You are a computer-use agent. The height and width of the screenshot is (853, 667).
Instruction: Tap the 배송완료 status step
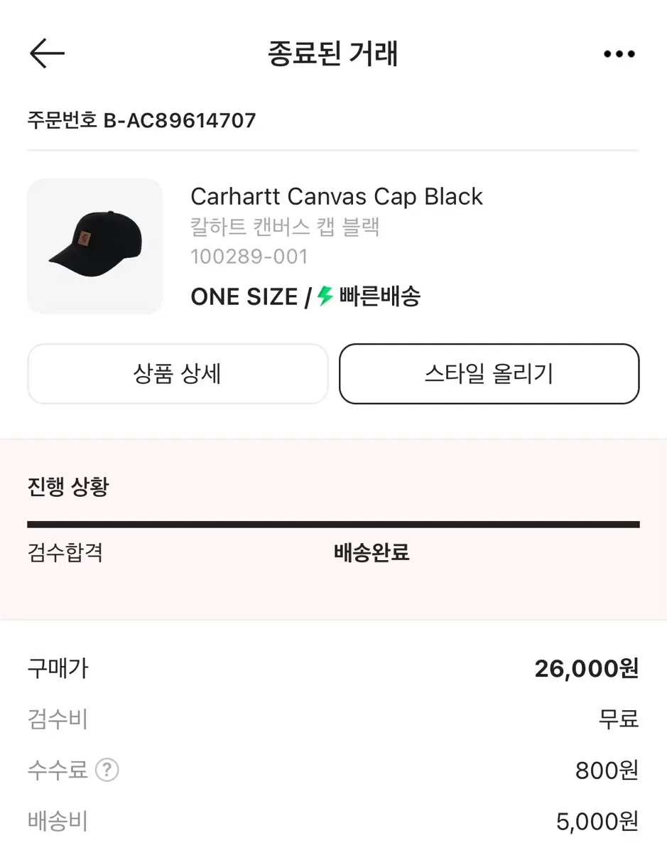tap(372, 552)
